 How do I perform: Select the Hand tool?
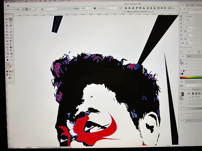(x=7, y=60)
